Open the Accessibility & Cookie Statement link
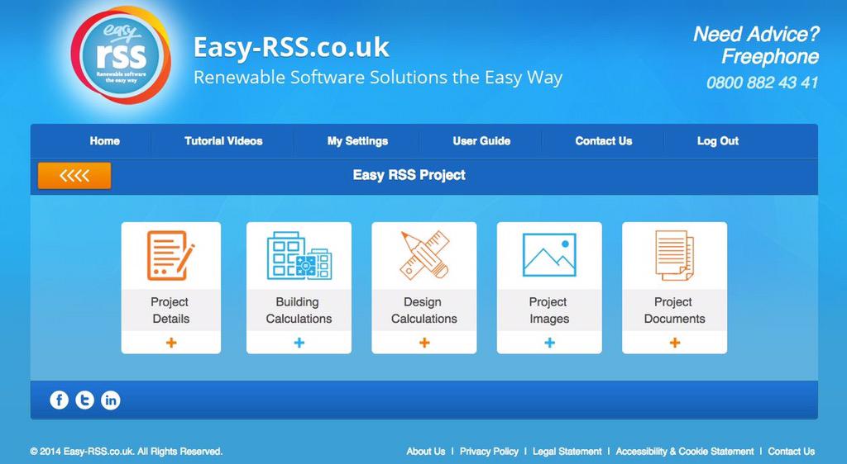847x464 pixels. click(684, 452)
